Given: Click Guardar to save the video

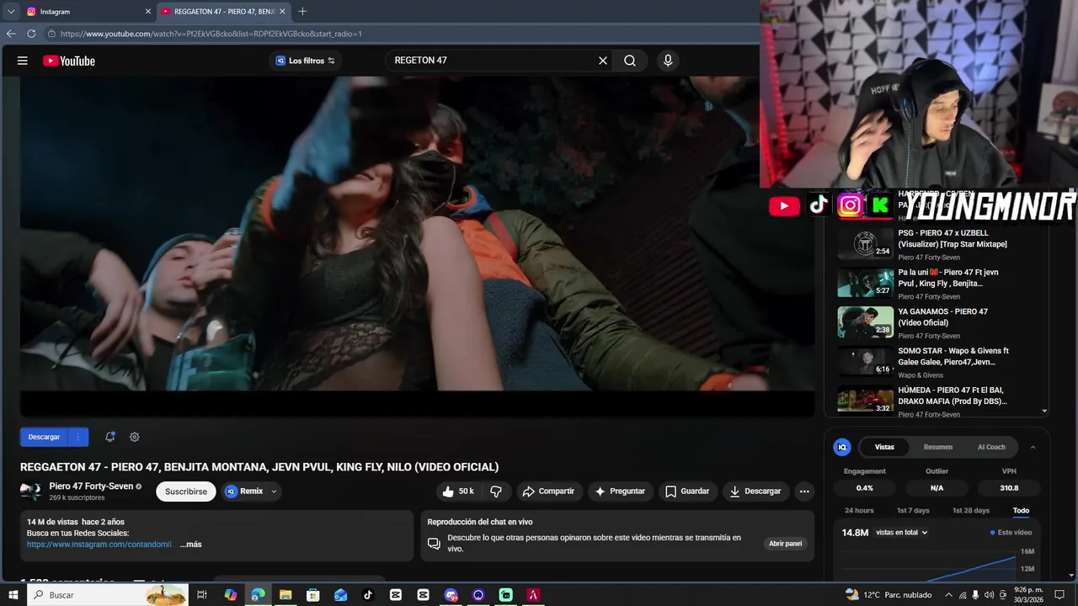Looking at the screenshot, I should tap(688, 492).
